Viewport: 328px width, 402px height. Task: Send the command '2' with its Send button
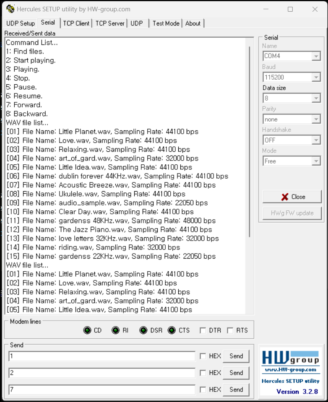(x=236, y=373)
